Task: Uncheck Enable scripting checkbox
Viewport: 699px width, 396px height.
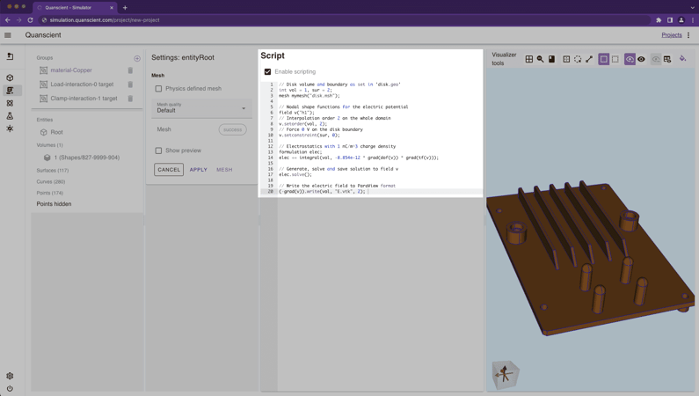Action: [267, 72]
